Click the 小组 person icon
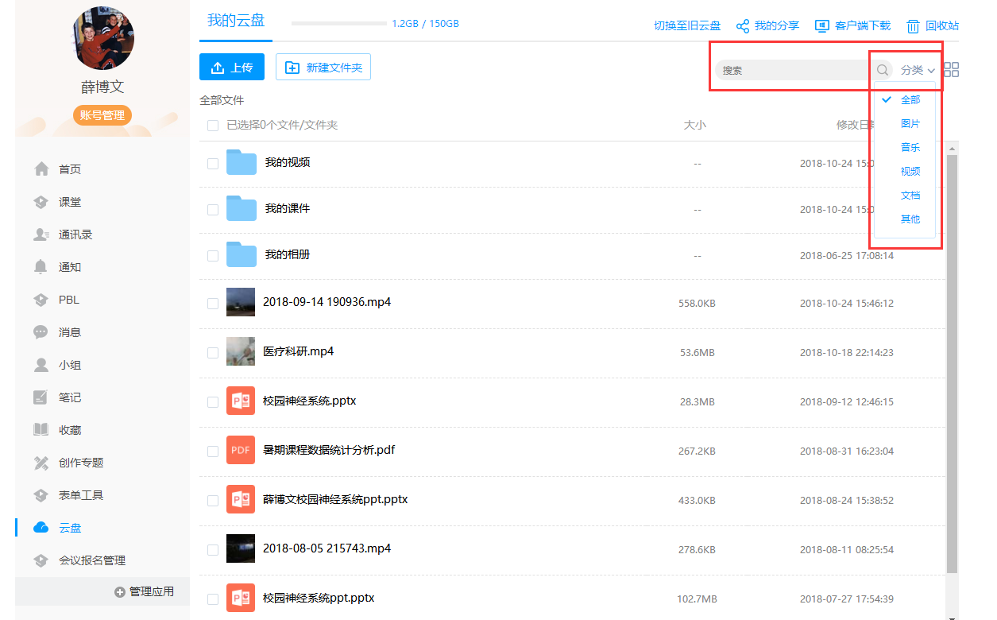Image resolution: width=997 pixels, height=620 pixels. [41, 365]
